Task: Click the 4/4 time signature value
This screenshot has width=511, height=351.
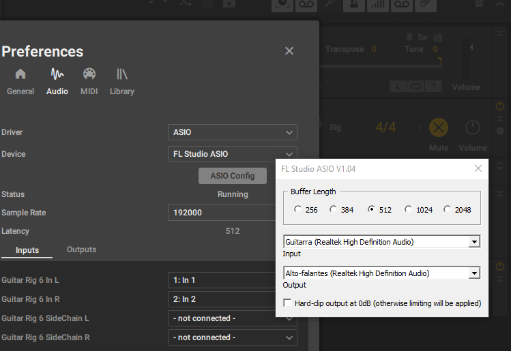Action: (386, 127)
